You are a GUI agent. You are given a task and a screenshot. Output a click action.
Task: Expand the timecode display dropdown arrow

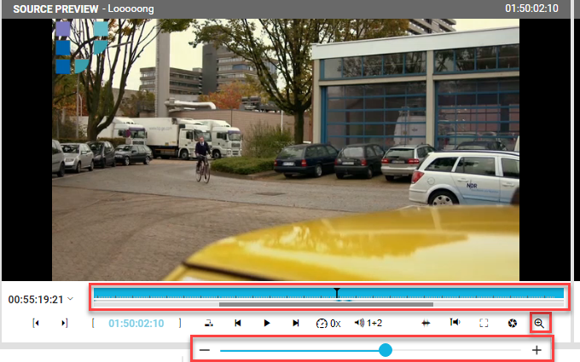(70, 299)
